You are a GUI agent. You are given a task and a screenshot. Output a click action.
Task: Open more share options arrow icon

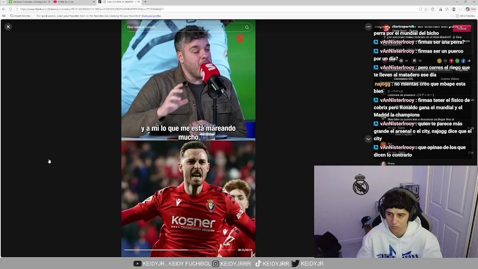coord(469,61)
